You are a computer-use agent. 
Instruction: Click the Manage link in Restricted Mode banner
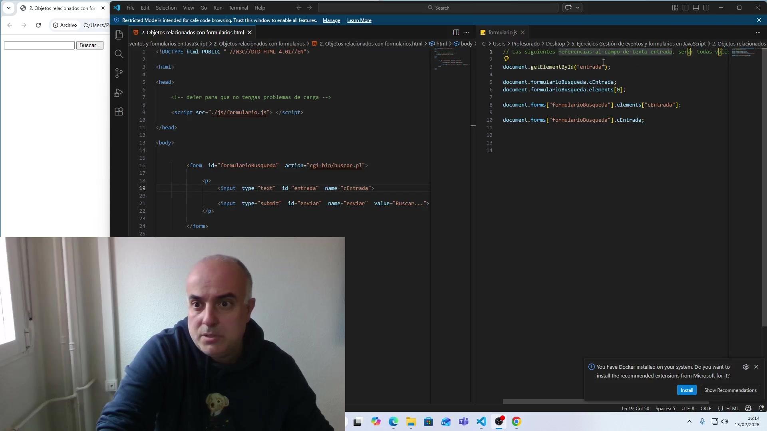coord(331,20)
